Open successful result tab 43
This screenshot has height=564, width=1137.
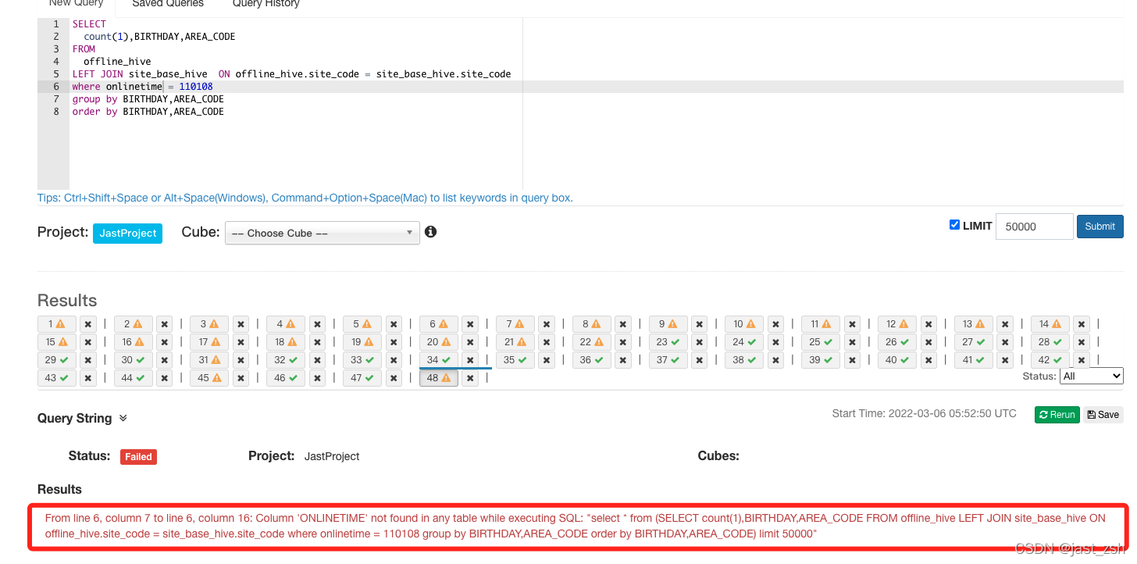[56, 378]
